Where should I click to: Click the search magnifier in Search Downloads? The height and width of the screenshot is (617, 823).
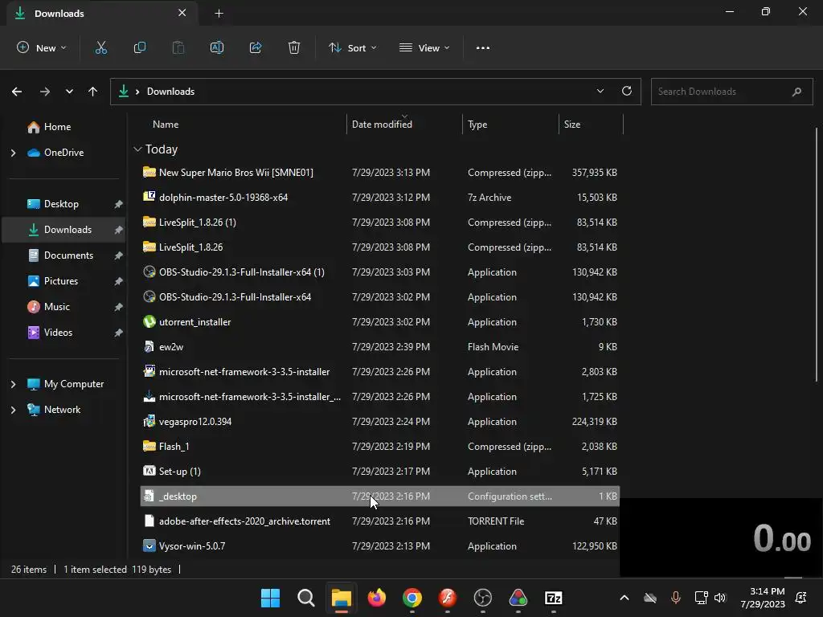[796, 92]
